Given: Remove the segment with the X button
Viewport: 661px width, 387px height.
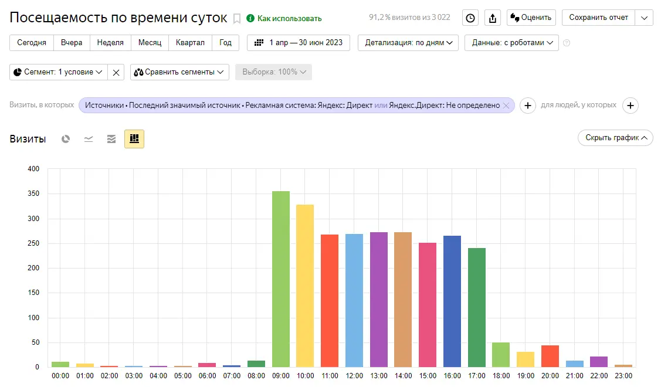Looking at the screenshot, I should click(116, 72).
